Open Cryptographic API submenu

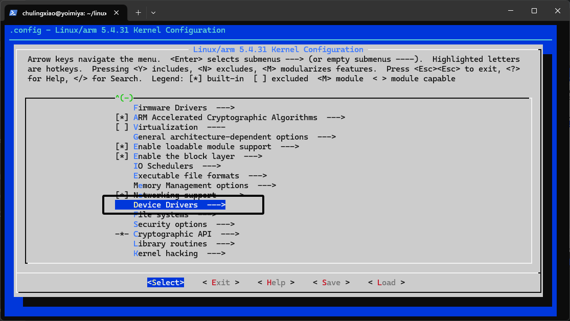point(186,234)
